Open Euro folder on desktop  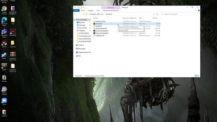point(13,21)
